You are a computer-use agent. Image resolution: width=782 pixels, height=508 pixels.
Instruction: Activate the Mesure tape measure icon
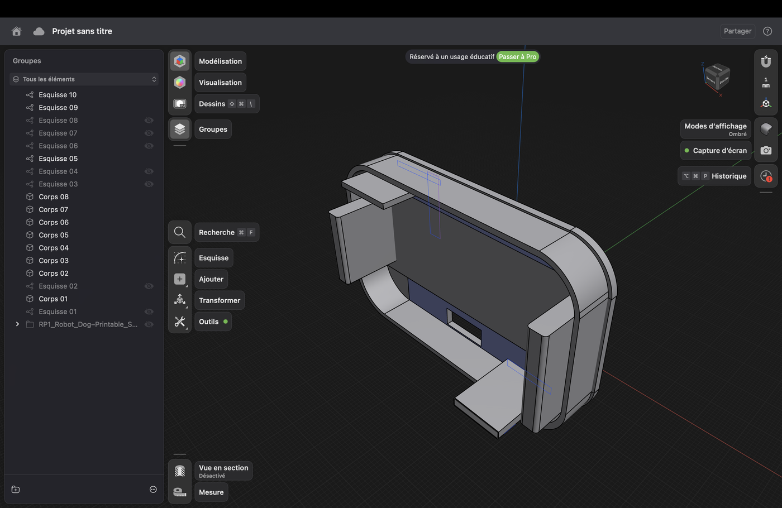[180, 492]
